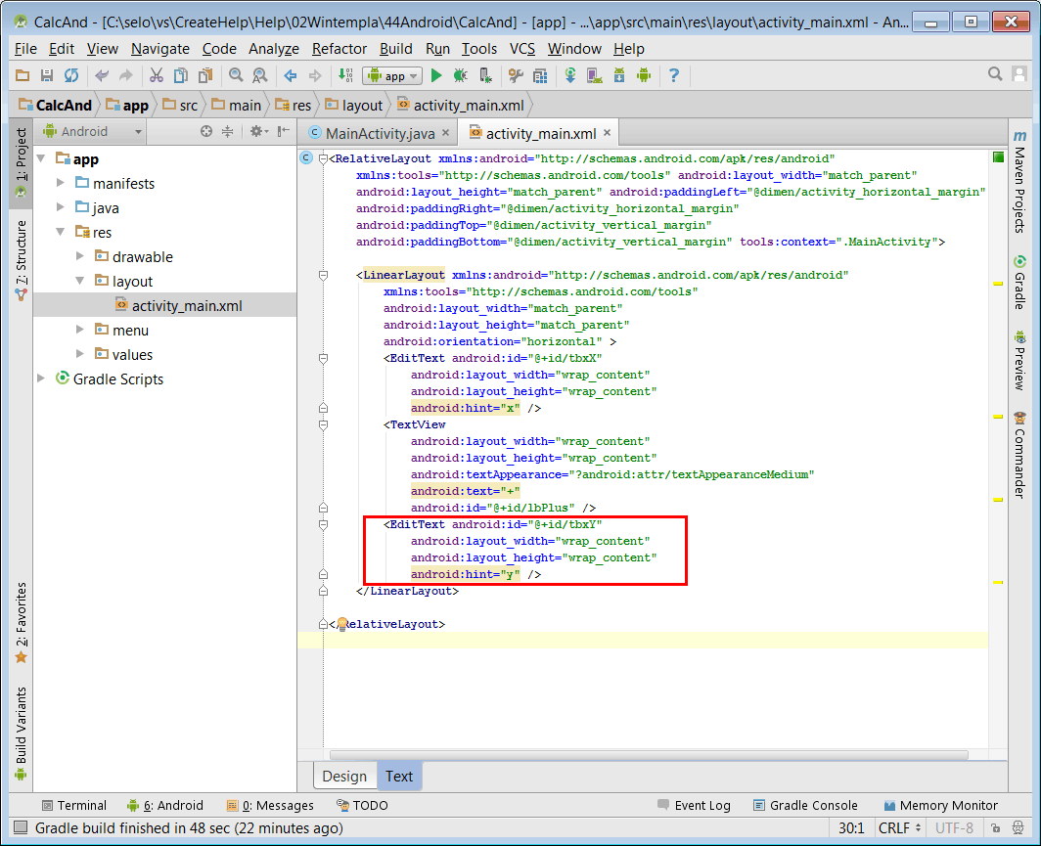
Task: Collapse the res folder
Action: click(61, 232)
